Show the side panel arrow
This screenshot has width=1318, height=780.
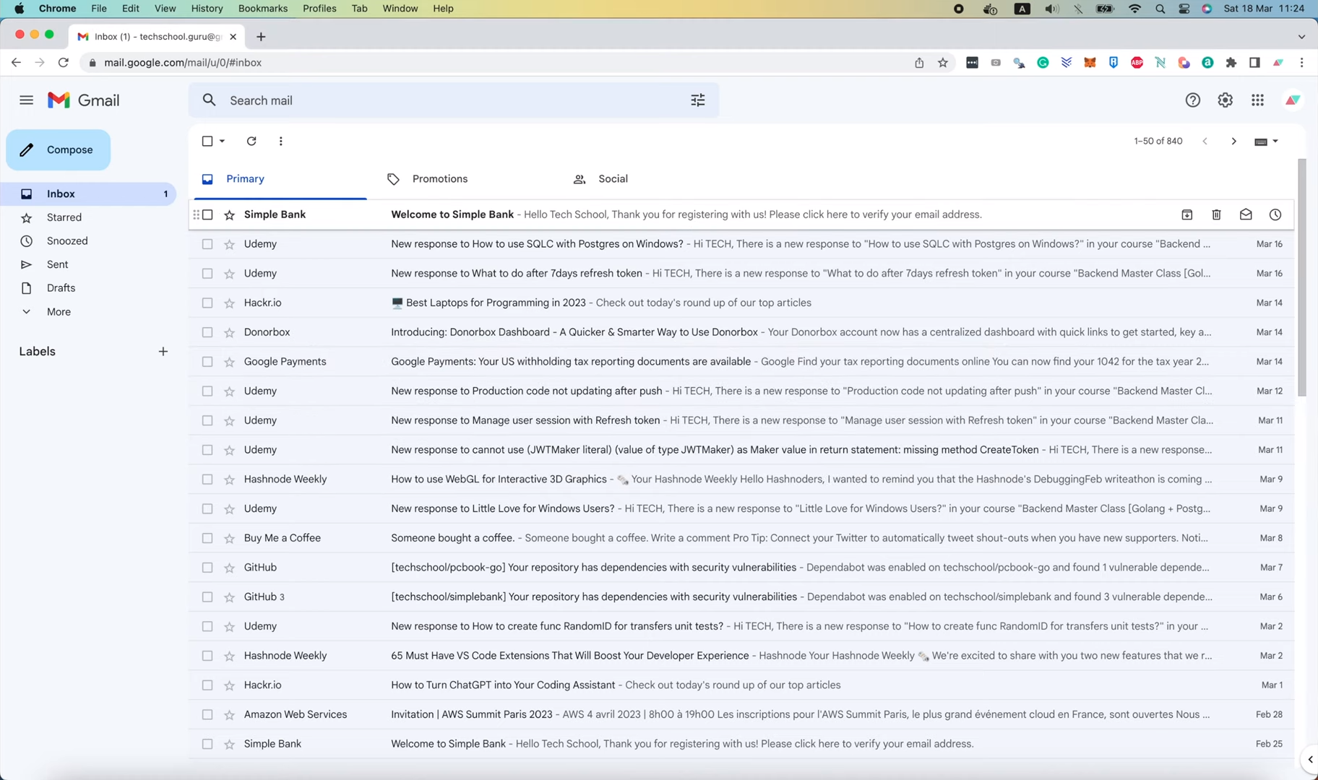[1310, 759]
